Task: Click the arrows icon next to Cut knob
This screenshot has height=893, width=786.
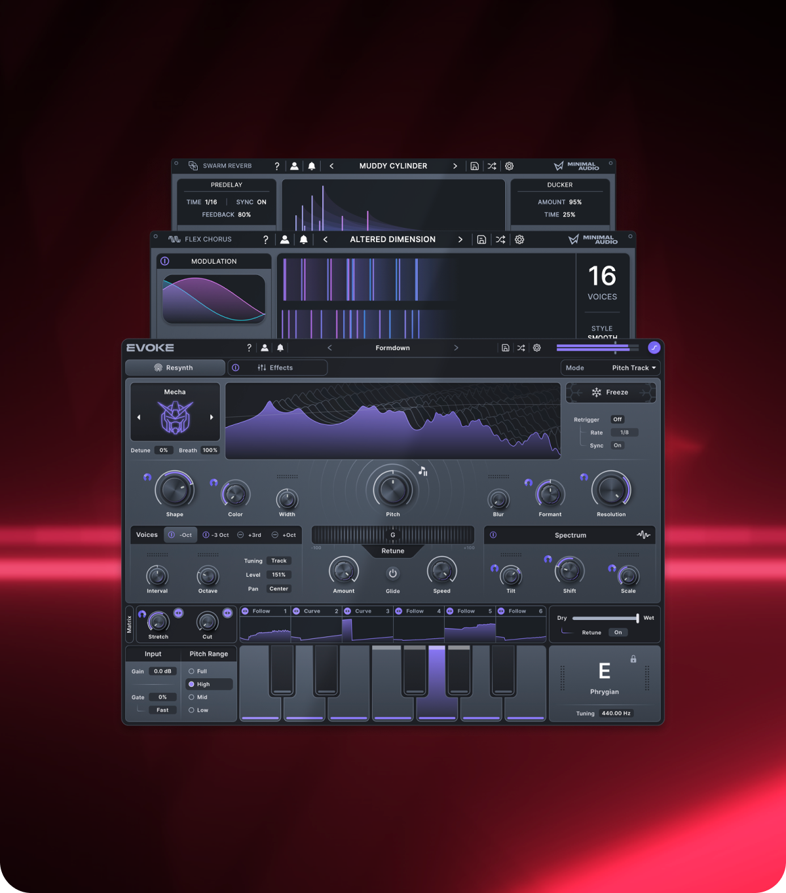Action: click(x=227, y=613)
